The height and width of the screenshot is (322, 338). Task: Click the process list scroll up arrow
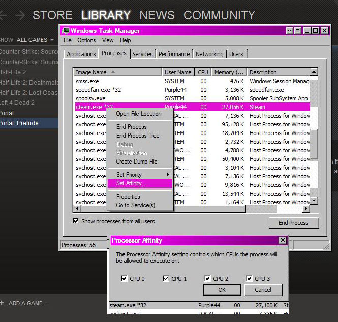[x=314, y=72]
